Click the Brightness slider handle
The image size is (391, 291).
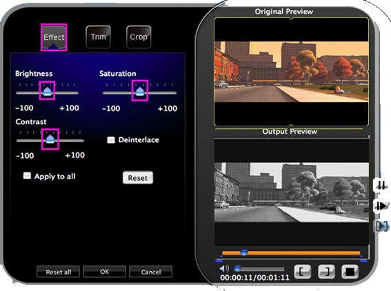pos(47,91)
